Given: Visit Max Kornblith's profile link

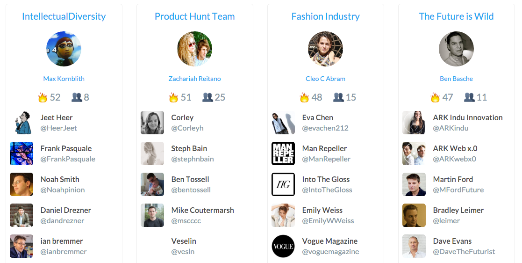Looking at the screenshot, I should [64, 79].
